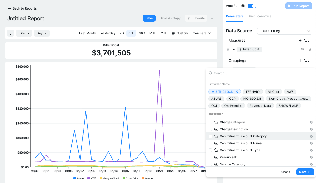Select the Yesterday date range
The height and width of the screenshot is (183, 316).
click(108, 33)
